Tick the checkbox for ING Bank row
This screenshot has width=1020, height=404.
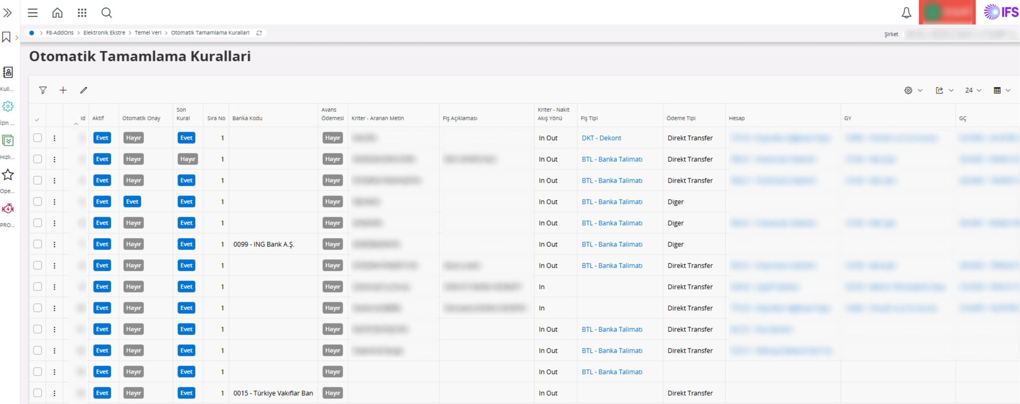point(38,244)
